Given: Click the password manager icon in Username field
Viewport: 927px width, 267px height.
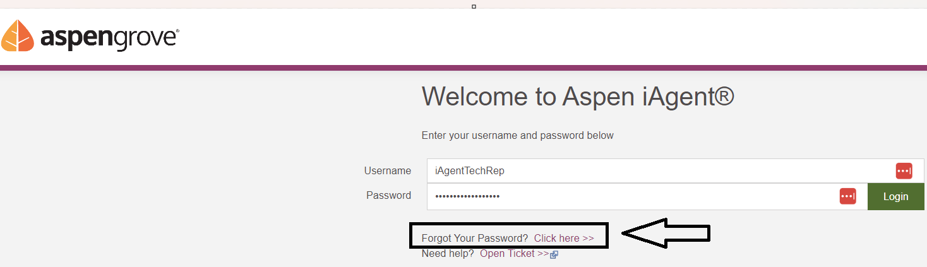Looking at the screenshot, I should (904, 170).
